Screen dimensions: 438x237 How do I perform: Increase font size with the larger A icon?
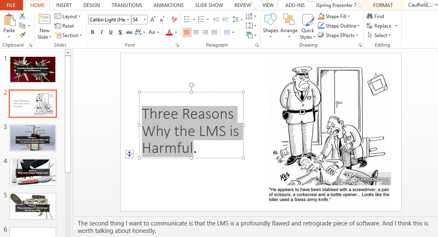click(153, 19)
